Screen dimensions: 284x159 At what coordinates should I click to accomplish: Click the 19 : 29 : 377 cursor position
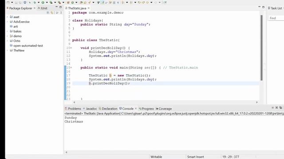pyautogui.click(x=231, y=157)
